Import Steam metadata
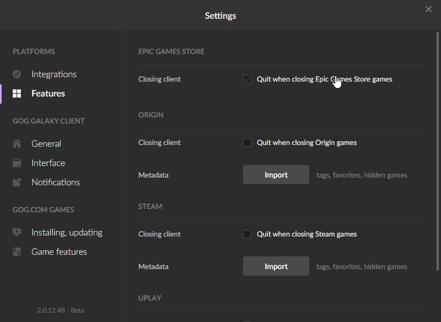Screen dimensions: 441x322 tap(276, 267)
